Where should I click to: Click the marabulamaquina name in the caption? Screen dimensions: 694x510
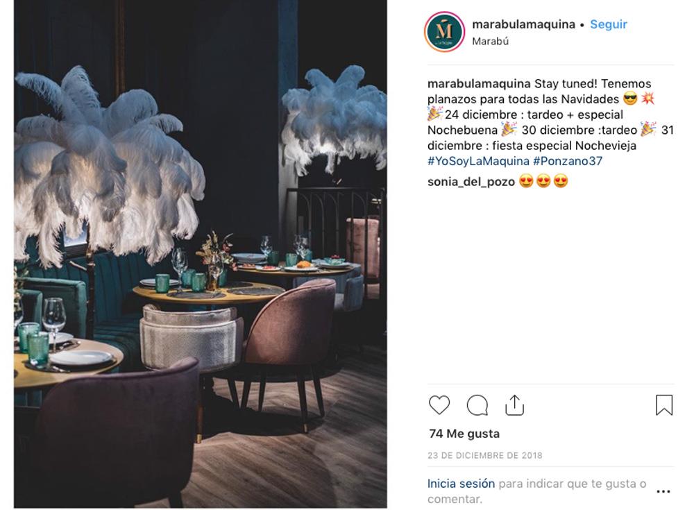pyautogui.click(x=479, y=84)
